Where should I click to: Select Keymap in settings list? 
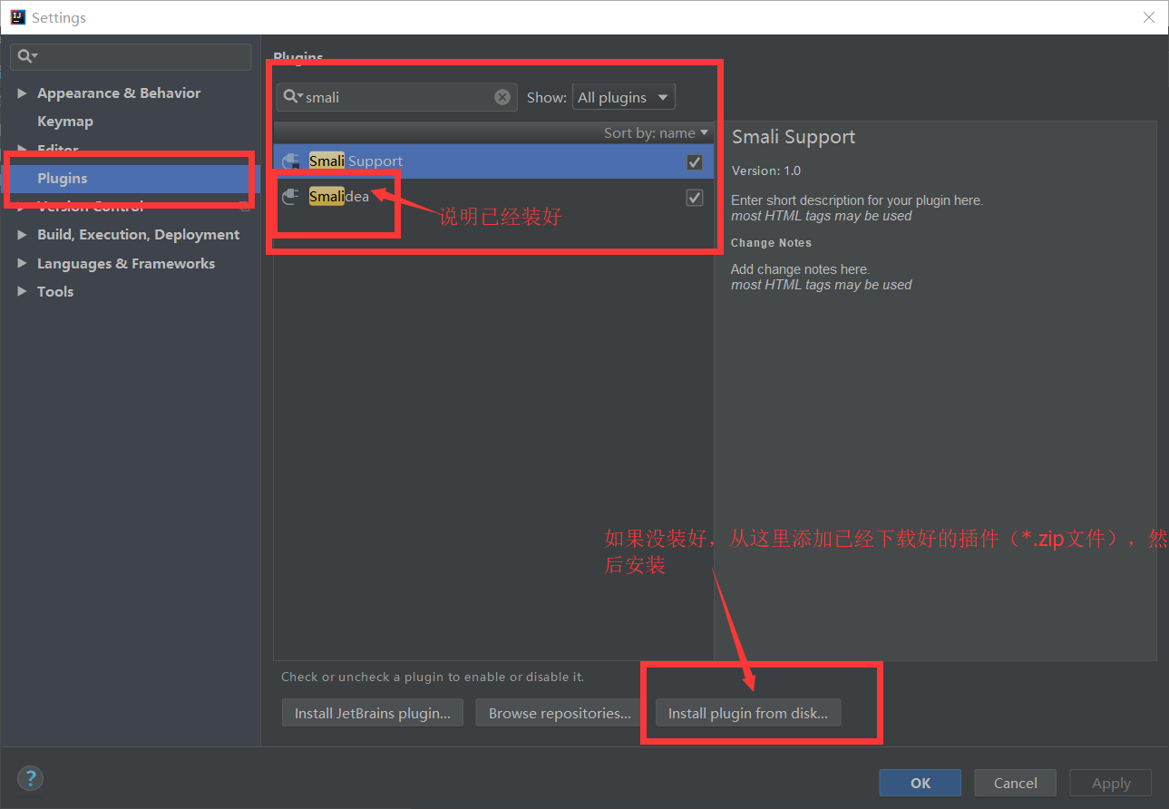[65, 122]
